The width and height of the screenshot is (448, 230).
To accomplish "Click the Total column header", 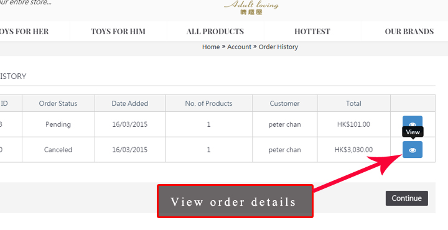I will coord(353,103).
